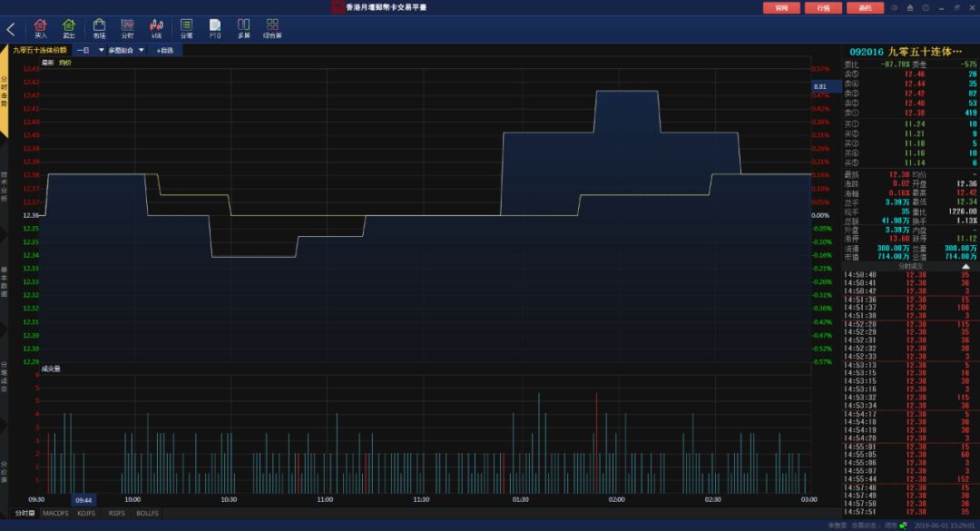Click the 成交量 volume panel label

coord(51,369)
